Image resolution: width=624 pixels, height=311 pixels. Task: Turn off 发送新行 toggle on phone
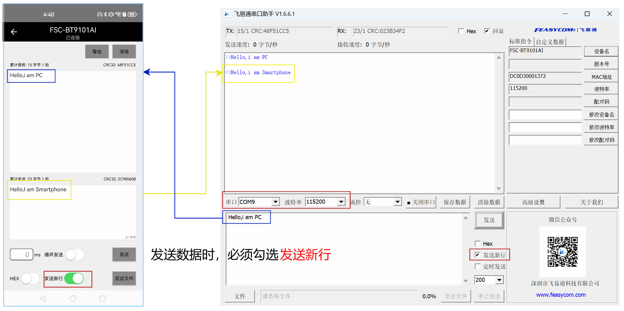coord(74,279)
